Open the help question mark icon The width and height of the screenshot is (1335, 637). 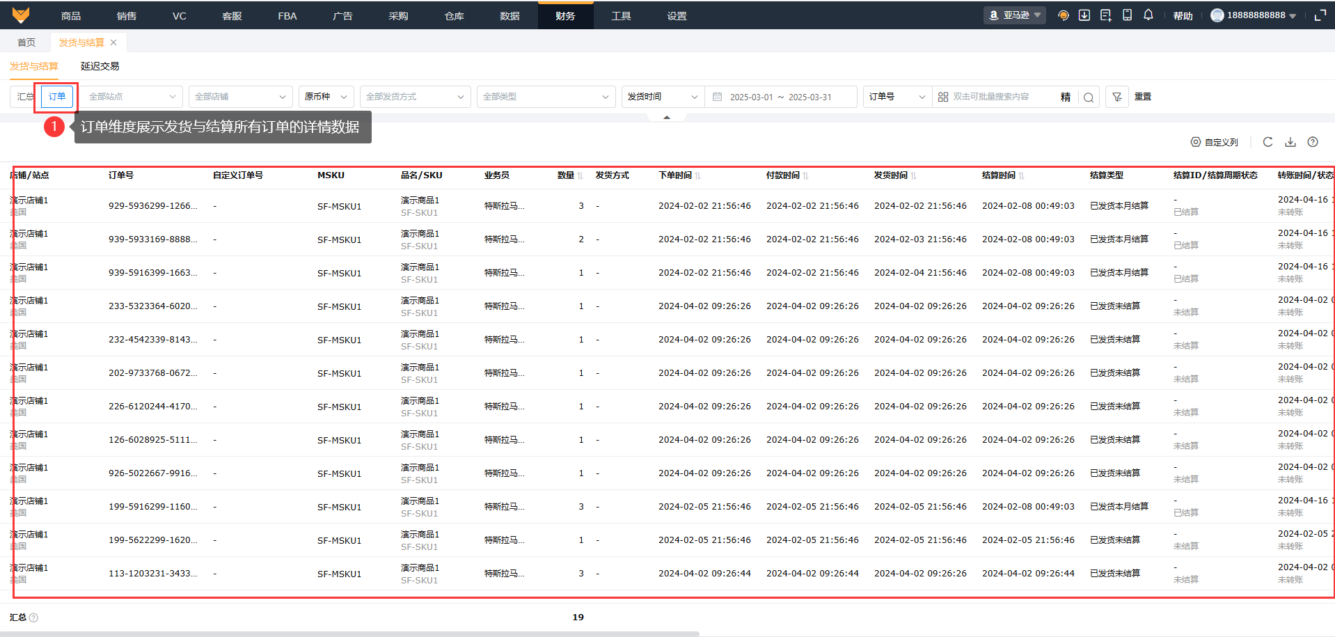[x=1313, y=142]
